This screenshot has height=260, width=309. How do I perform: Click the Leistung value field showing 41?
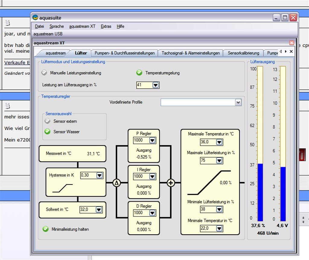[145, 85]
